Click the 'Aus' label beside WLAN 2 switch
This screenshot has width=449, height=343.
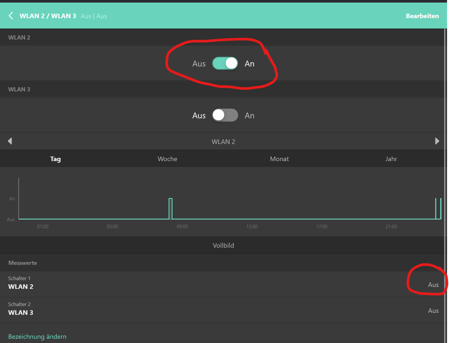[x=199, y=64]
